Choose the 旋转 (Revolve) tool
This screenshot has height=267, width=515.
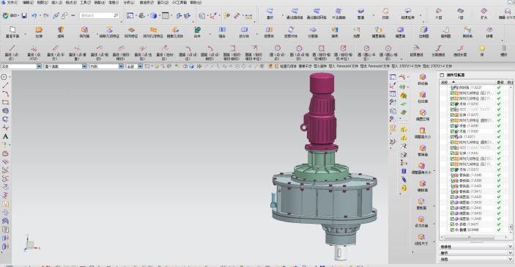61,32
